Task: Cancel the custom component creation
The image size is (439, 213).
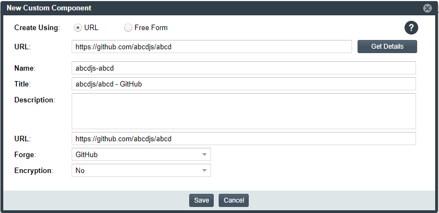Action: point(233,200)
